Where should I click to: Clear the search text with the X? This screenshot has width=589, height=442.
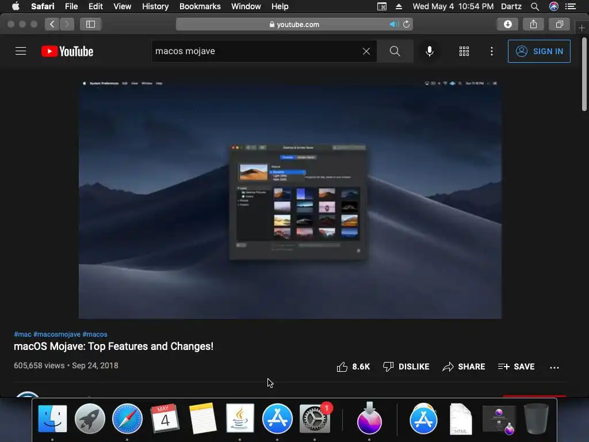coord(366,51)
